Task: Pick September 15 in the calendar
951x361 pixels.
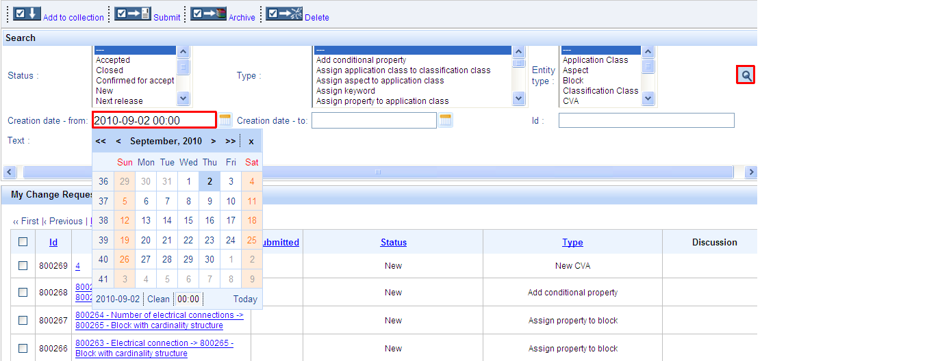Action: point(188,221)
